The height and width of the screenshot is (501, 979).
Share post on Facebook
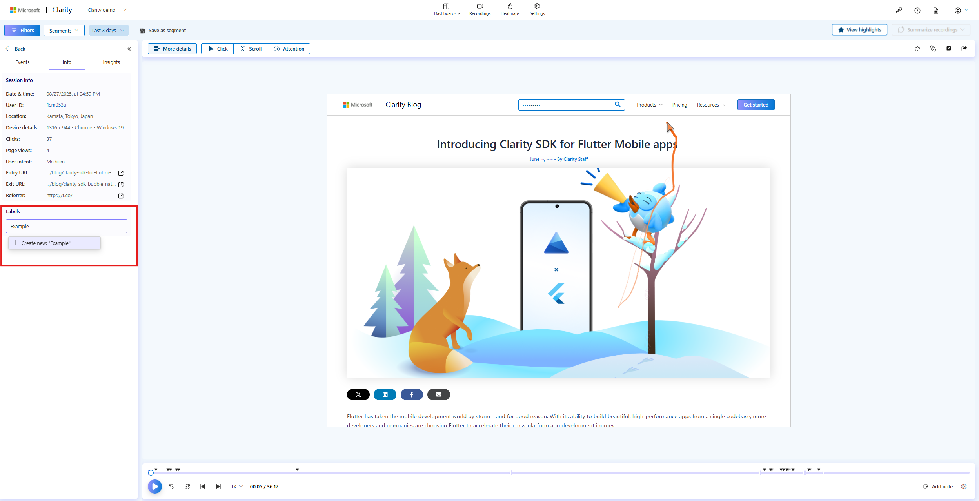click(412, 394)
